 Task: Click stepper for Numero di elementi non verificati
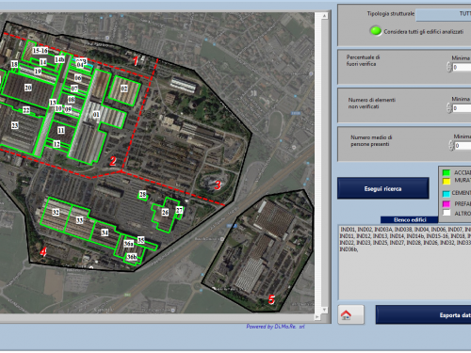coord(449,108)
